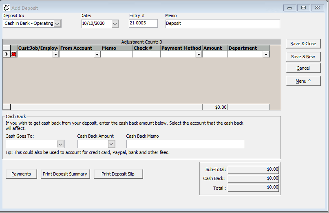Expand the Payment Method cell dropdown
Screen dimensions: 329x213
199,55
